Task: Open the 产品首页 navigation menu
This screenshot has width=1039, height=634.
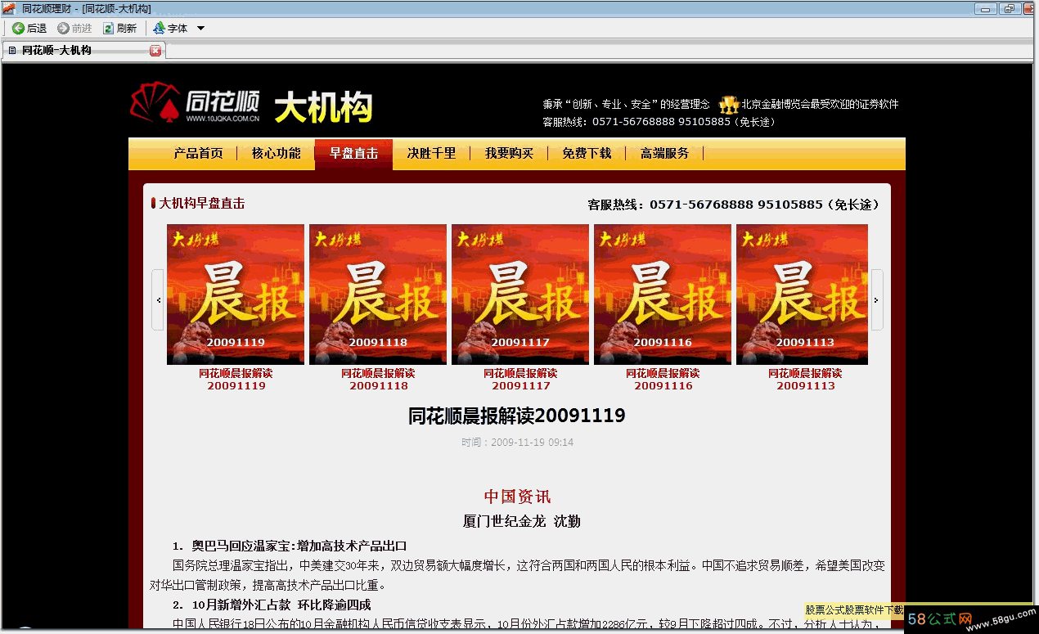Action: pos(198,154)
